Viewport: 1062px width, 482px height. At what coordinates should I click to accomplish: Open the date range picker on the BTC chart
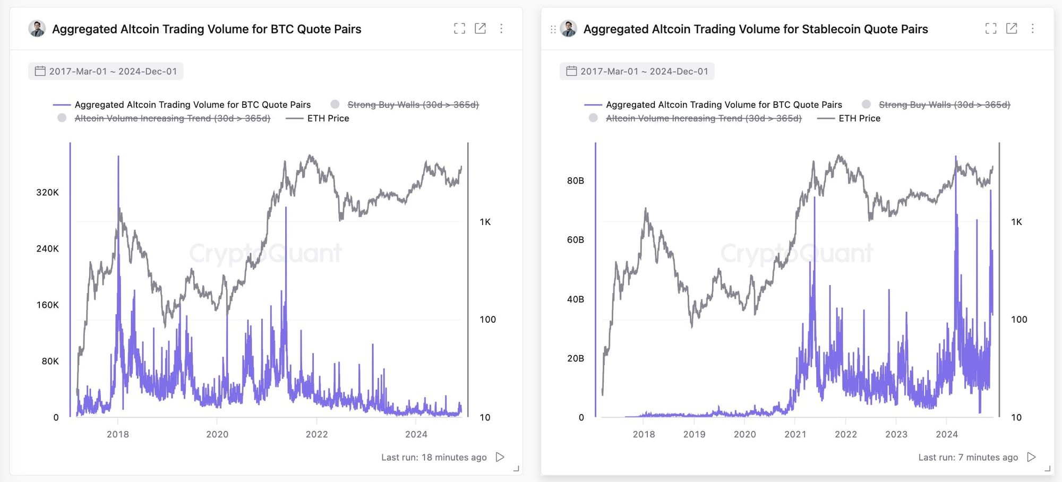pos(105,71)
